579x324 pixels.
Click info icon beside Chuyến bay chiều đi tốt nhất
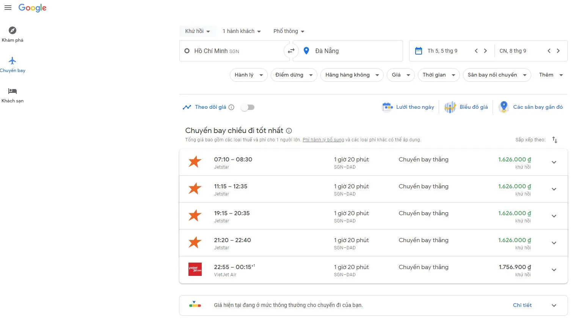[x=289, y=131]
